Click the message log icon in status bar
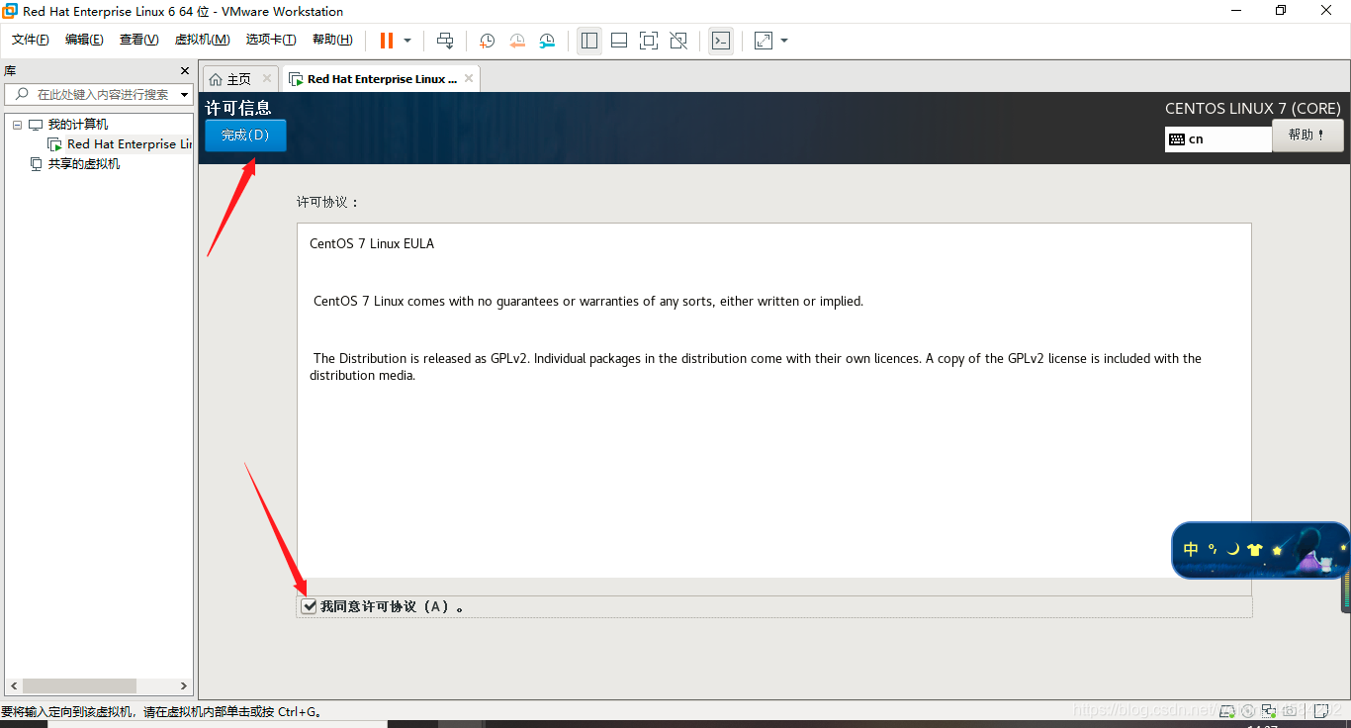This screenshot has width=1351, height=728. [x=1320, y=710]
